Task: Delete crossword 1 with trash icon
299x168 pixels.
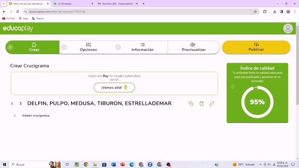Action: click(x=201, y=104)
